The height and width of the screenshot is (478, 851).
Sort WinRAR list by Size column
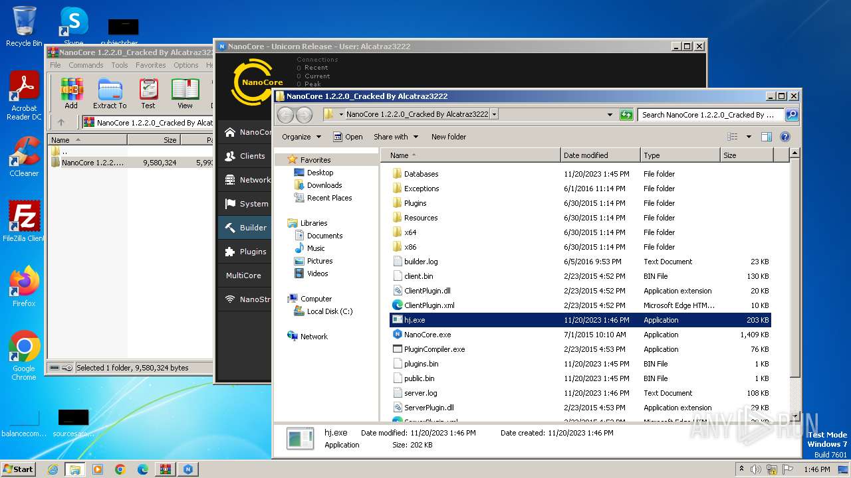[x=154, y=140]
